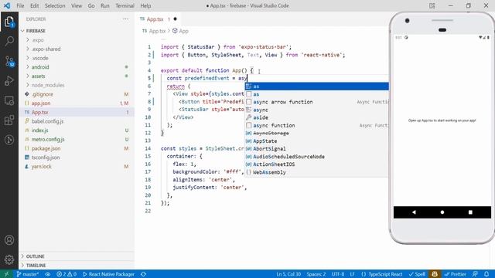The height and width of the screenshot is (278, 495).
Task: Click the master branch status item
Action: tap(28, 274)
